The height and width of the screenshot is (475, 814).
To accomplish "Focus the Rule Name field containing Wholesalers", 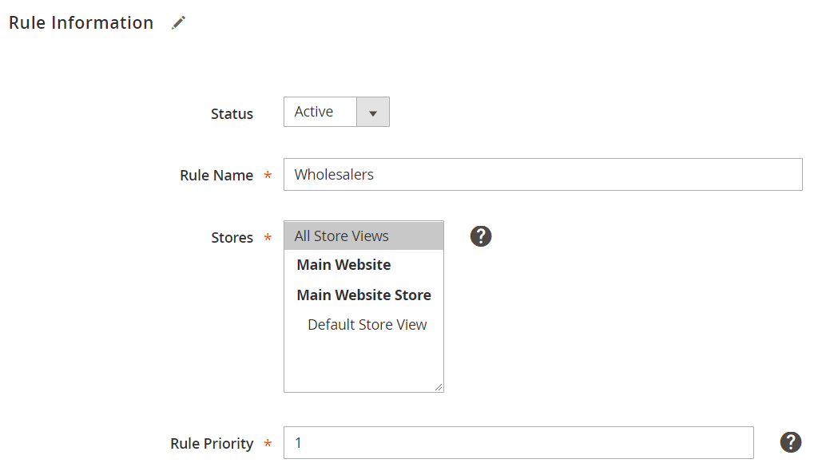I will [x=542, y=174].
